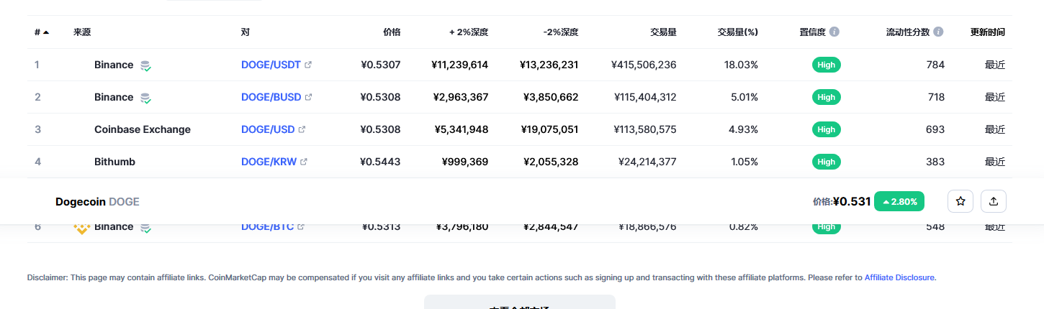The height and width of the screenshot is (309, 1044).
Task: Open external link icon beside DOGE/BUSD
Action: [308, 97]
